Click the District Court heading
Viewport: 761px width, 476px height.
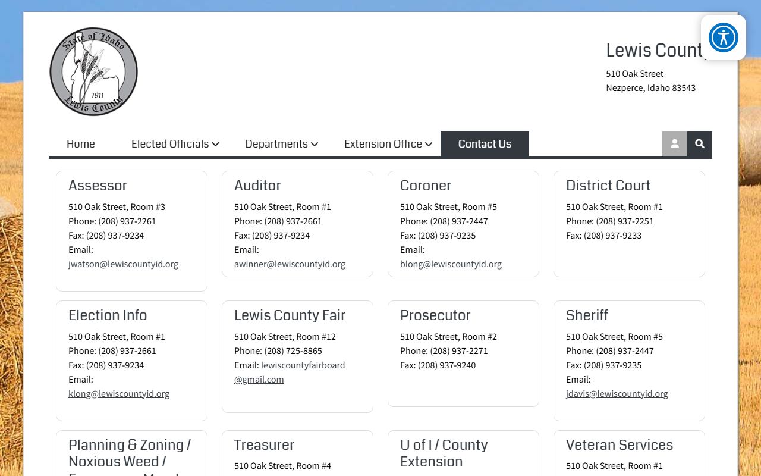pyautogui.click(x=608, y=186)
